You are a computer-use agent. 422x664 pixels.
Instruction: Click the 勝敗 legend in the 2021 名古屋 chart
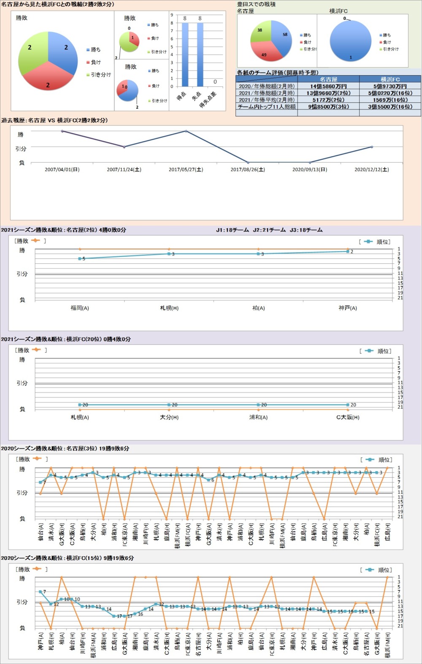coord(30,241)
